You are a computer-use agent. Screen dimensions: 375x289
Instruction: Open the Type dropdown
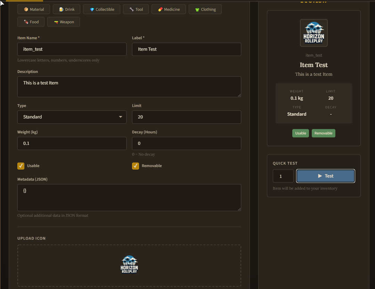72,117
